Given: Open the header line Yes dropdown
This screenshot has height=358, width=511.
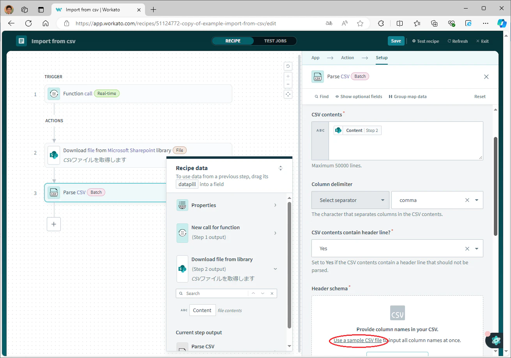Looking at the screenshot, I should 397,248.
